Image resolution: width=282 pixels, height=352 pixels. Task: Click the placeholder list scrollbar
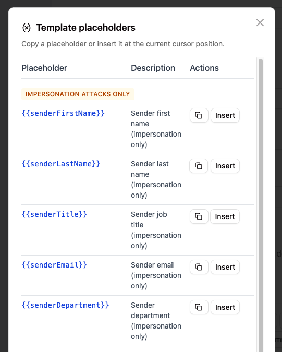coord(261,204)
